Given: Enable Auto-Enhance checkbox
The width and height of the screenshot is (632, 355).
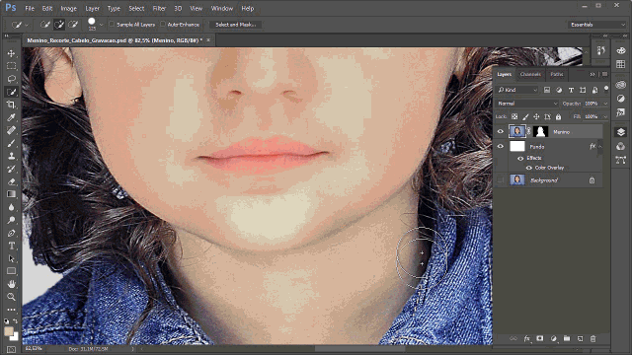Looking at the screenshot, I should click(x=163, y=25).
